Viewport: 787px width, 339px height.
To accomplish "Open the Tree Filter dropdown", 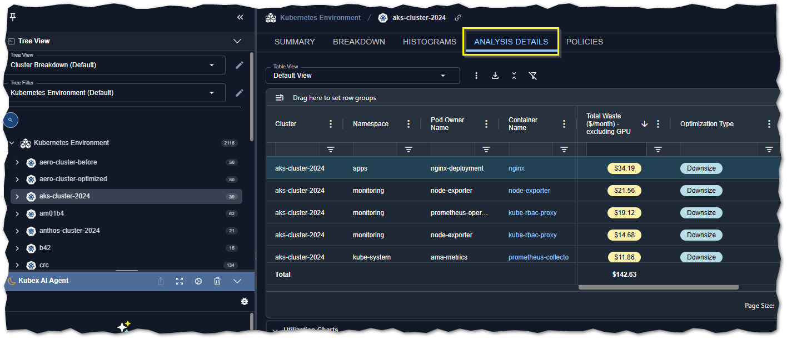I will (x=118, y=93).
